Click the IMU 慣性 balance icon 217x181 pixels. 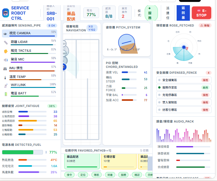pos(5,69)
